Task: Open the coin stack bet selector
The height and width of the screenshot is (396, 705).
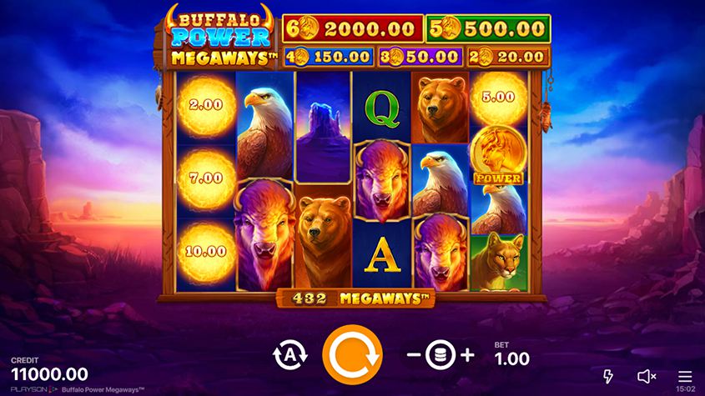Action: coord(441,355)
